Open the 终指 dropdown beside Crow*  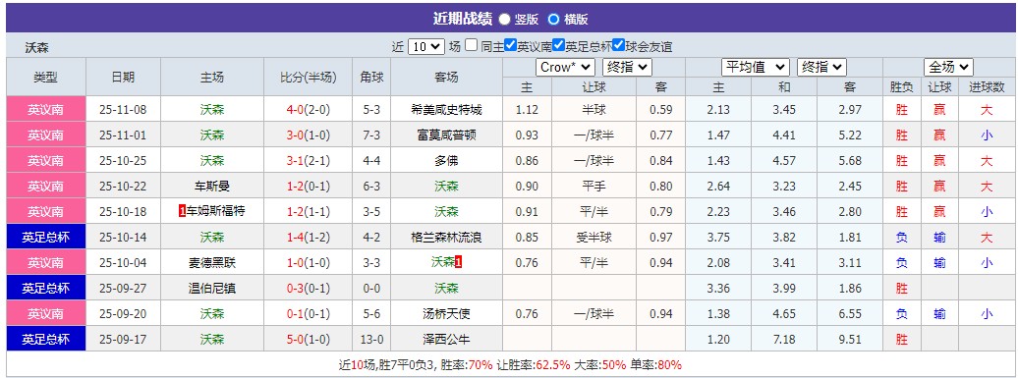[627, 67]
